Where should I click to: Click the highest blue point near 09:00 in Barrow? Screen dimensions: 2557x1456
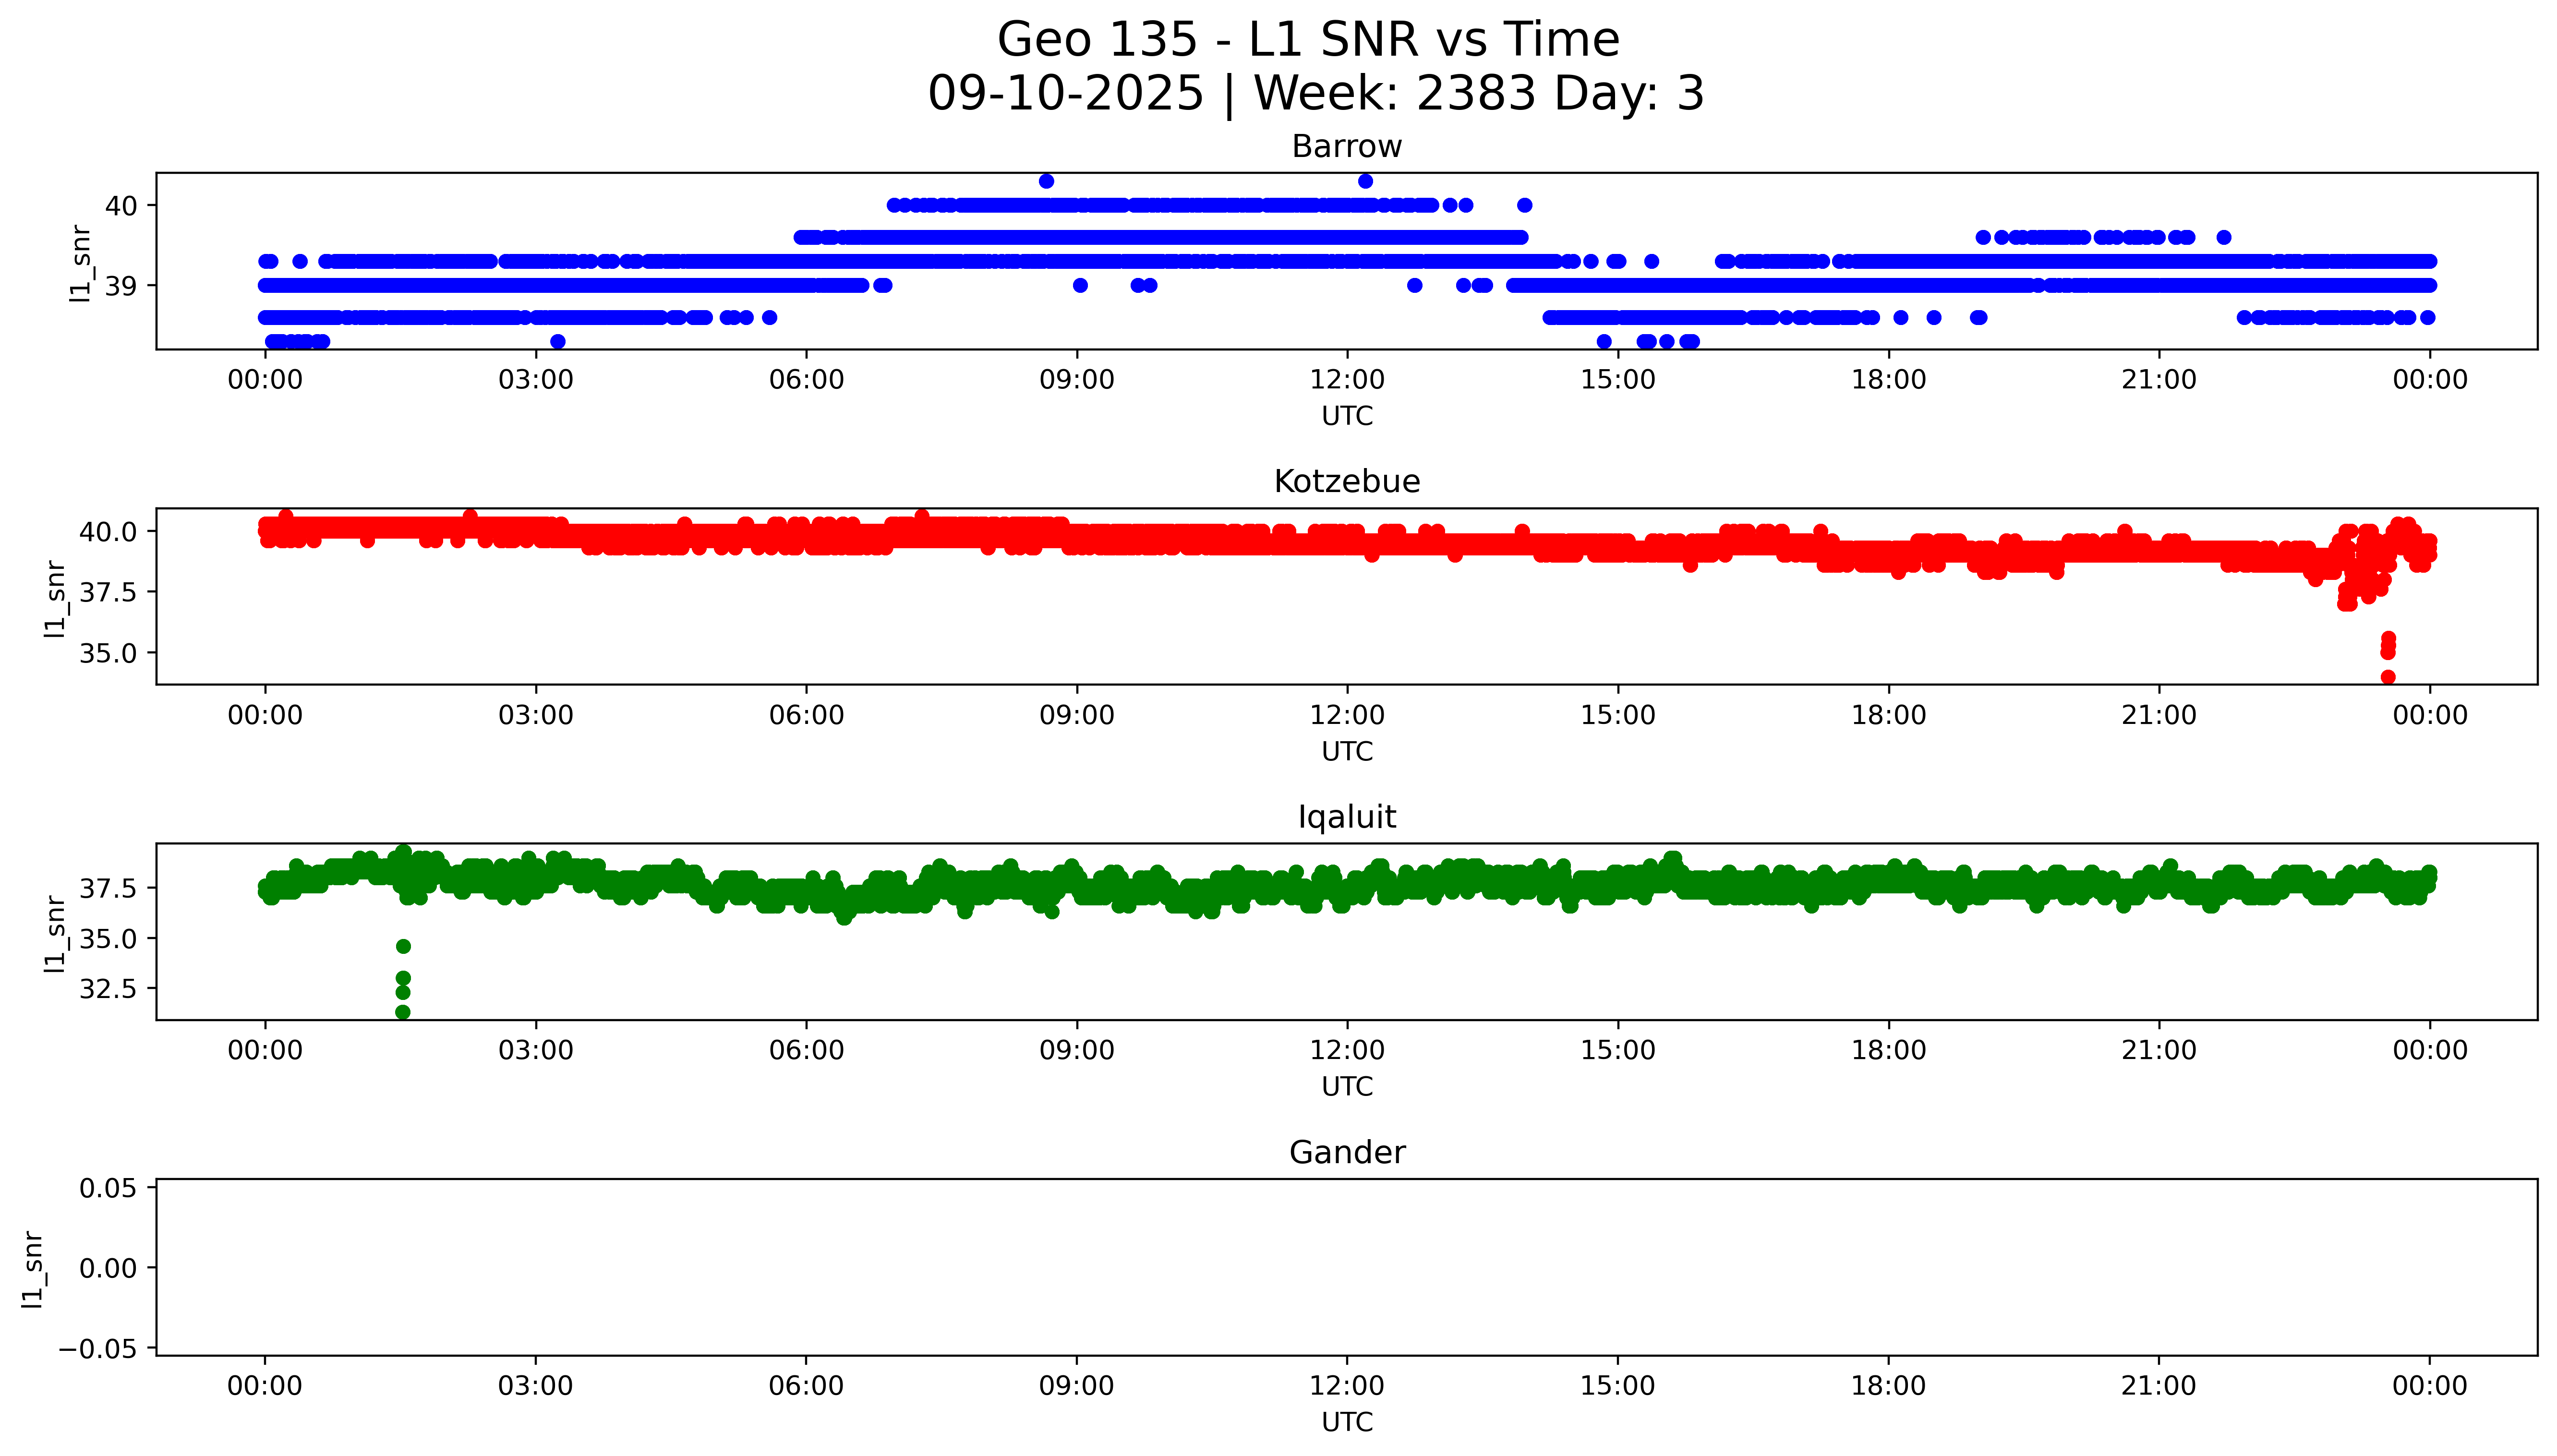(1046, 181)
